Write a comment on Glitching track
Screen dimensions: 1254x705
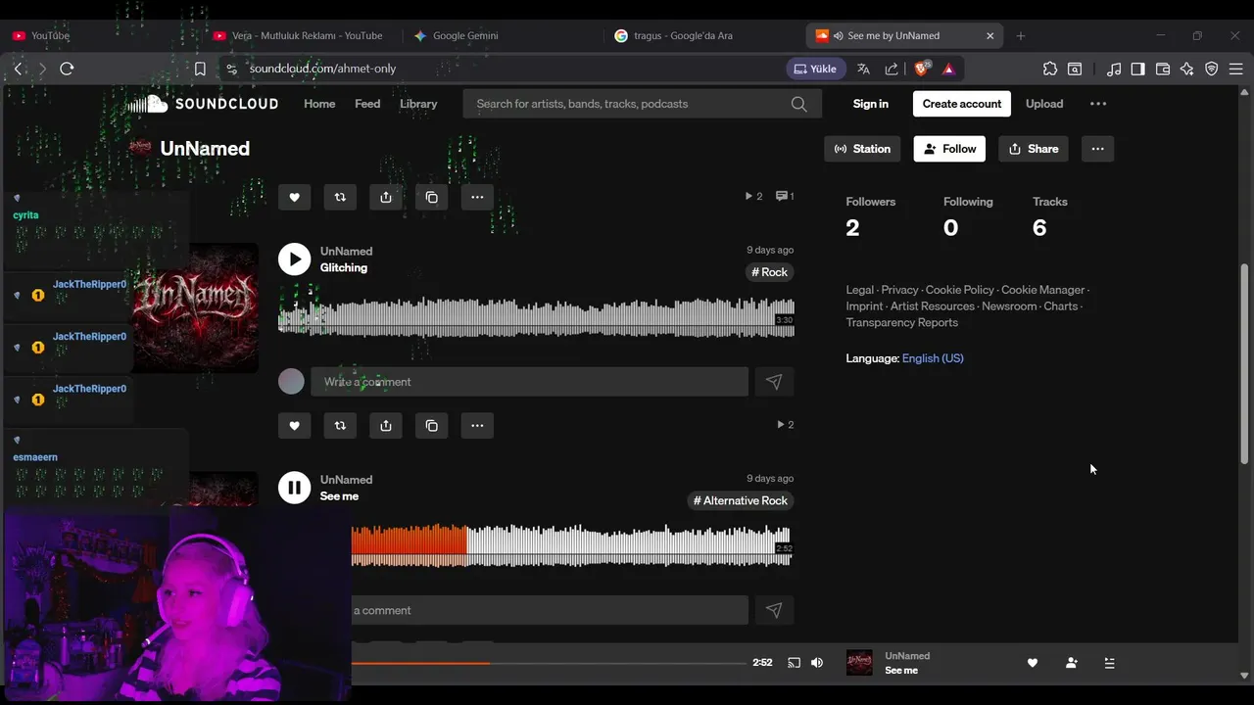click(529, 382)
